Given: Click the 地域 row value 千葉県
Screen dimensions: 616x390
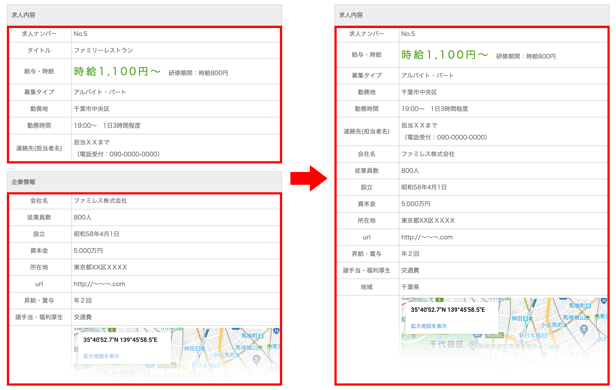Looking at the screenshot, I should (x=410, y=287).
